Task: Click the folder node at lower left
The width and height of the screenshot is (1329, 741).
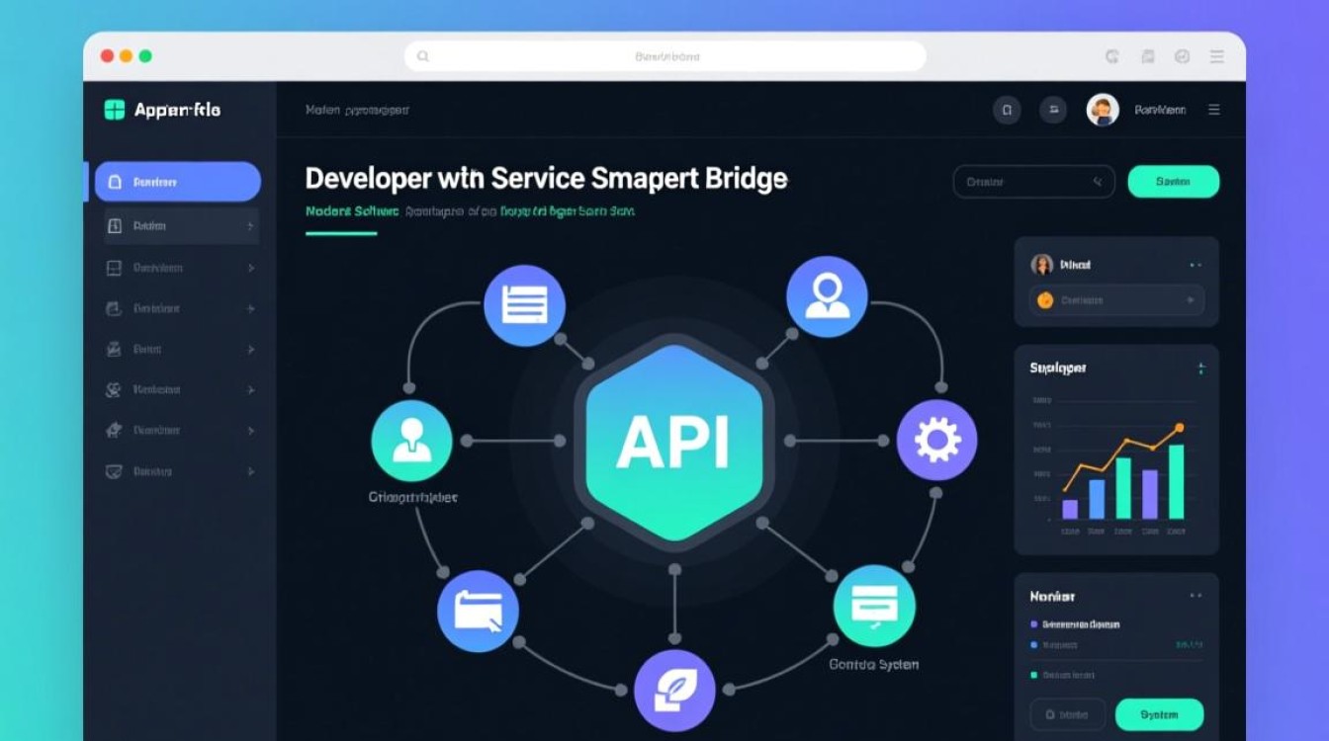Action: point(478,611)
